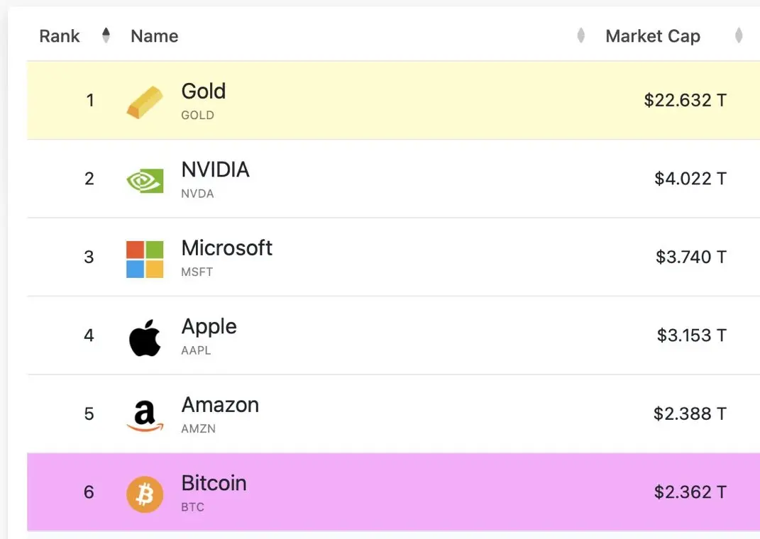Viewport: 760px width, 539px height.
Task: Open the Apple company link
Action: (209, 327)
